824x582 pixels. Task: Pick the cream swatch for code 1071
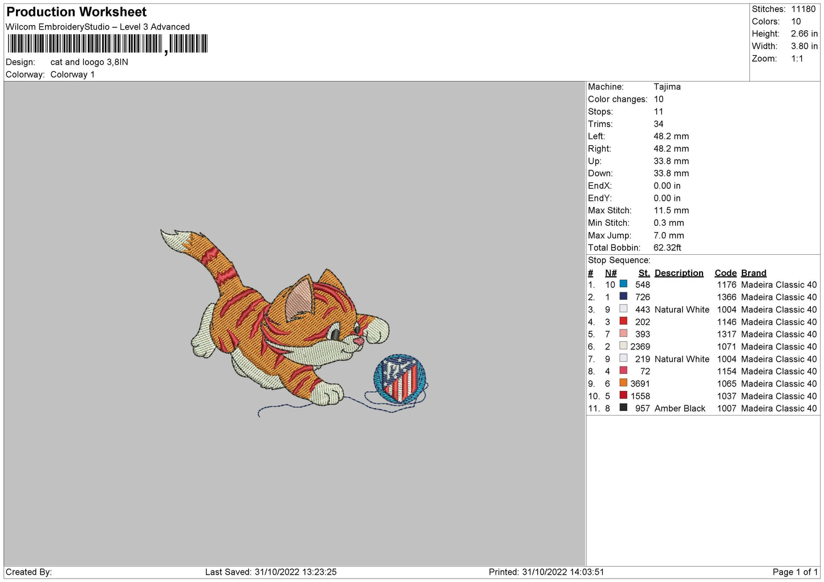tap(623, 346)
